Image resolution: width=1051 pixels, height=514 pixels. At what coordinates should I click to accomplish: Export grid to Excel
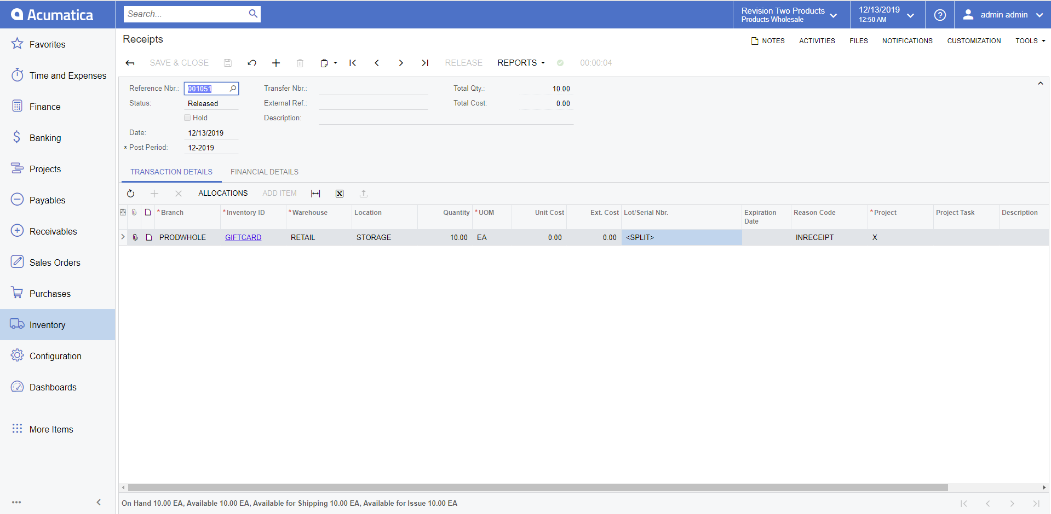tap(340, 194)
